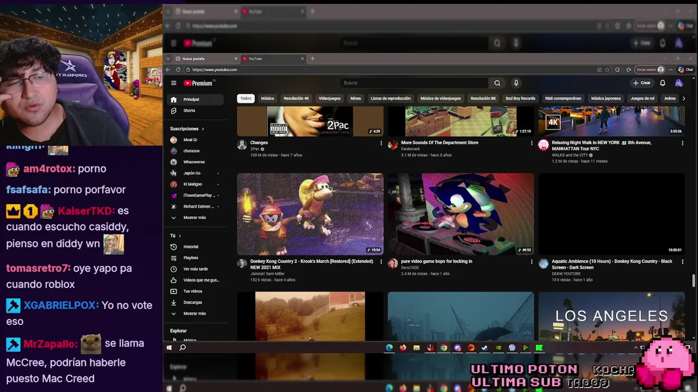Open browser settings three-dot menu

(670, 70)
